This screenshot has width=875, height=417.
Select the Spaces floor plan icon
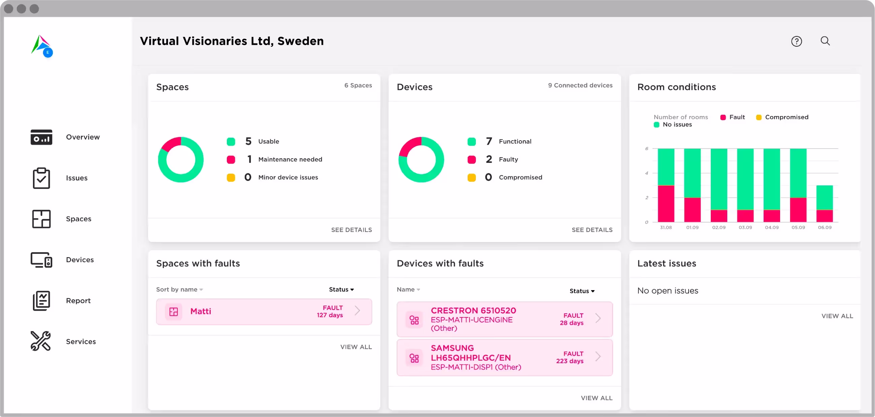[x=41, y=219]
